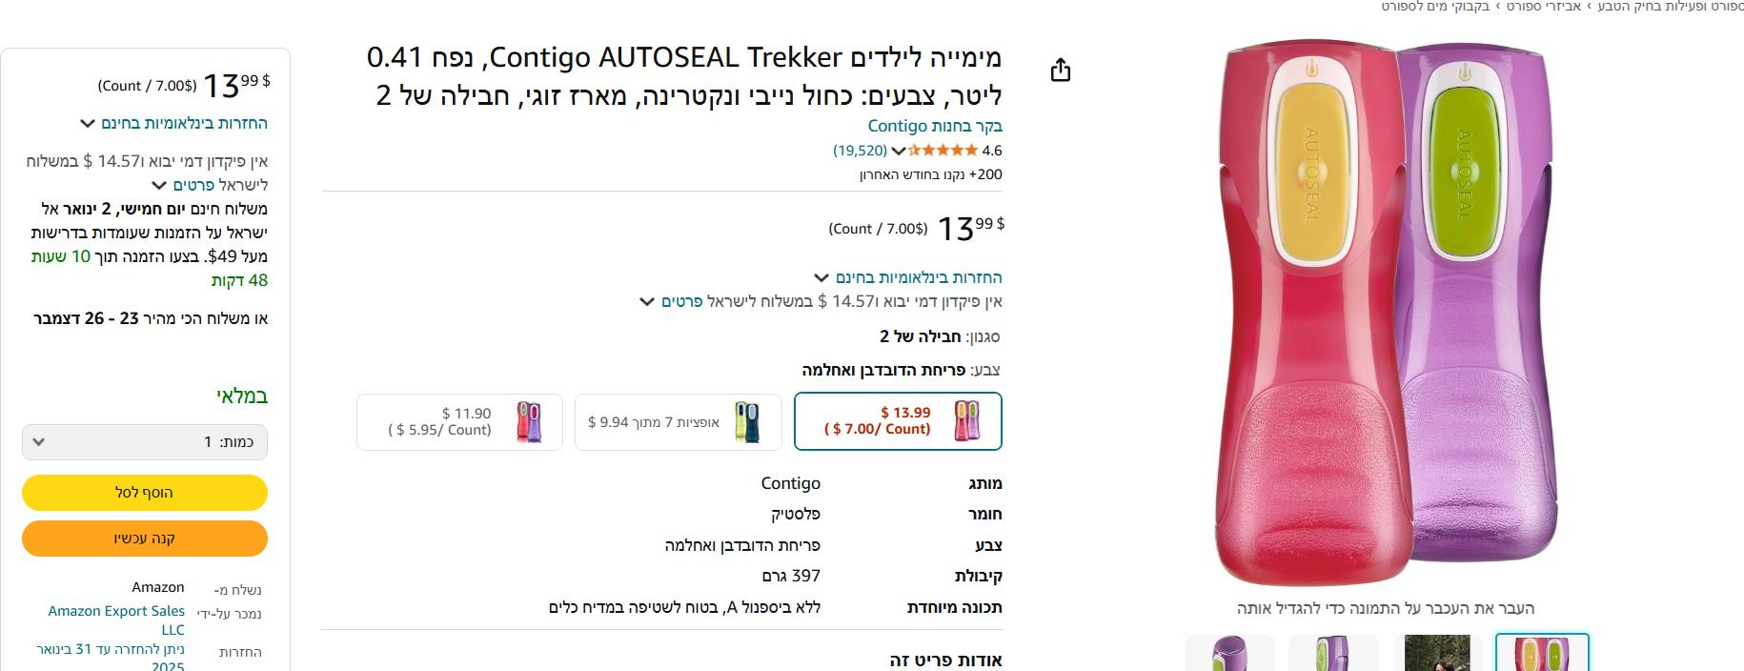The width and height of the screenshot is (1744, 671).
Task: Select the purple bottle side-view thumbnail
Action: point(1333,653)
